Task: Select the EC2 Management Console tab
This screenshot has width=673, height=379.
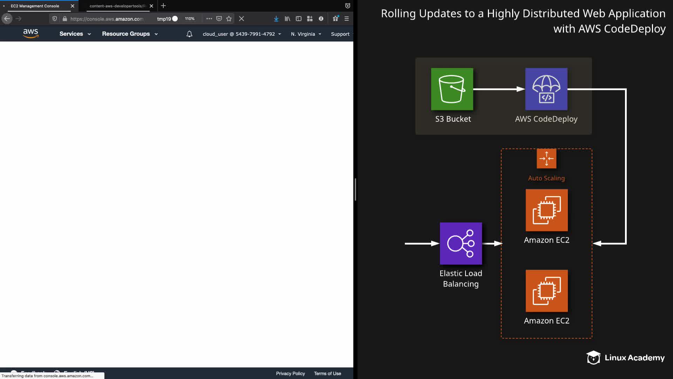Action: coord(35,6)
